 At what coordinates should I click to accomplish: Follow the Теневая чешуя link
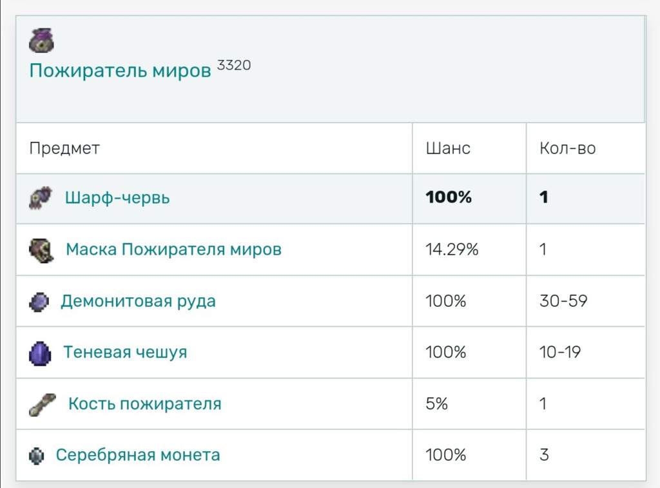point(125,352)
